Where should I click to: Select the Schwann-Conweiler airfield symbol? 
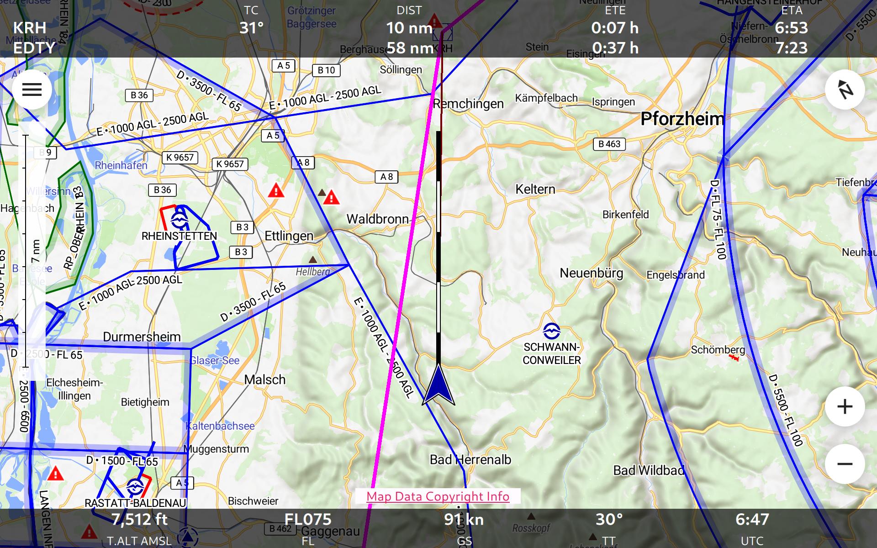click(551, 331)
